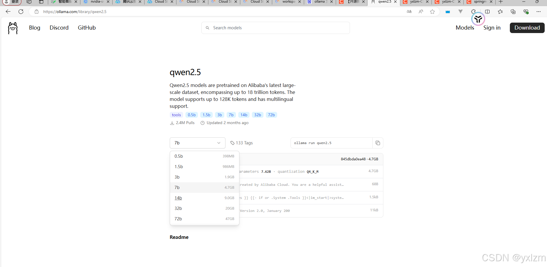547x267 pixels.
Task: Open the favorites list icon
Action: 500,12
